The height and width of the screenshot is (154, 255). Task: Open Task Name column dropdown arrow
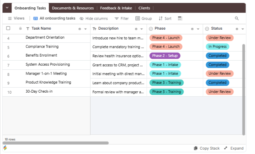click(85, 29)
